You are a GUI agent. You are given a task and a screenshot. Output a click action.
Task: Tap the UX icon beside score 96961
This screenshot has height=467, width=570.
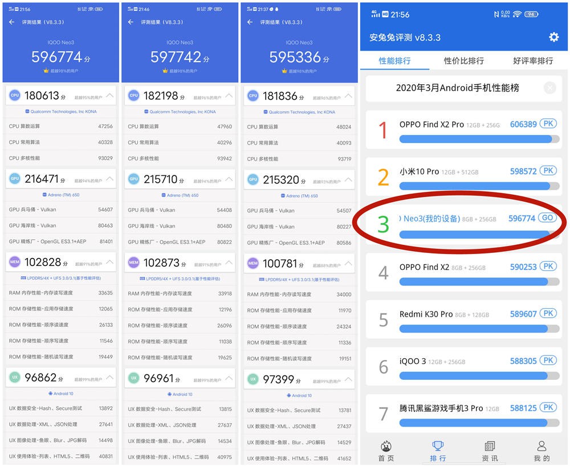(x=134, y=378)
